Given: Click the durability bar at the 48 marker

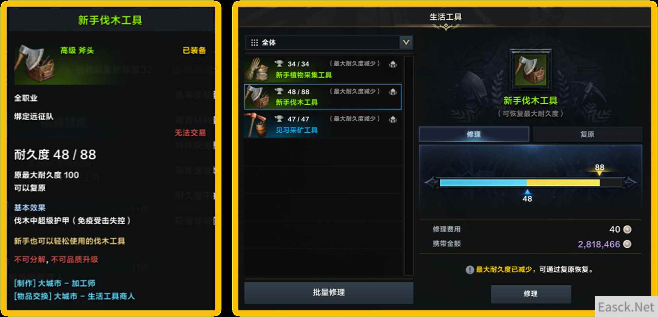Looking at the screenshot, I should 527,183.
